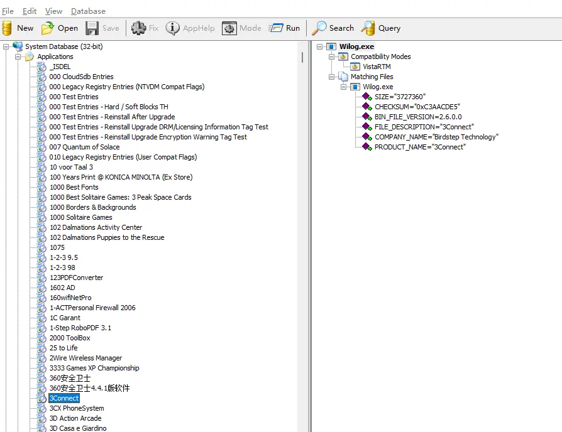Collapse Wilog.exe under Matching Files
The height and width of the screenshot is (432, 562).
tap(343, 87)
